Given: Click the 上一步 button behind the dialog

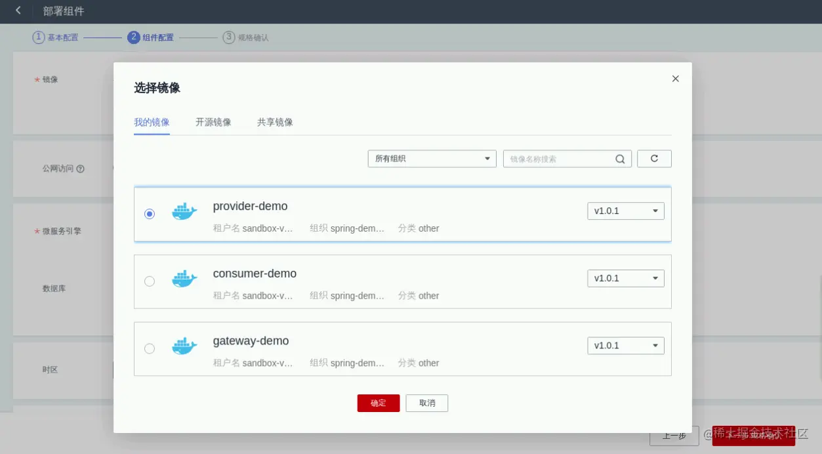Looking at the screenshot, I should (674, 436).
